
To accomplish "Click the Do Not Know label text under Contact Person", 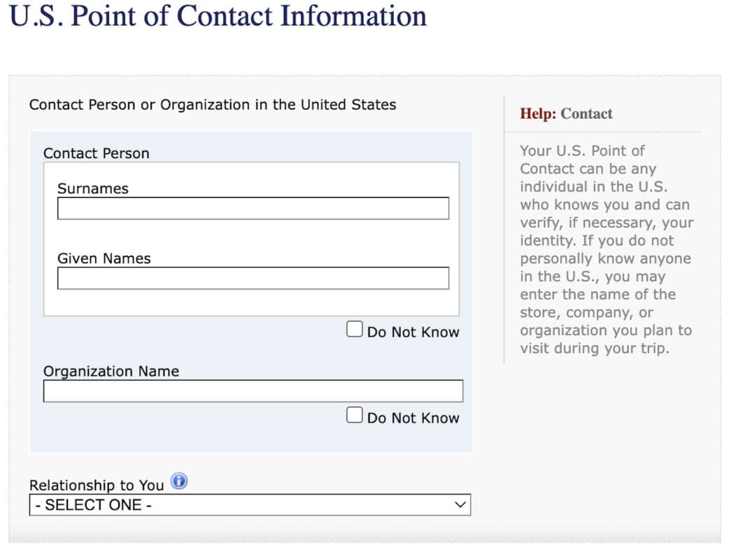I will (x=413, y=332).
